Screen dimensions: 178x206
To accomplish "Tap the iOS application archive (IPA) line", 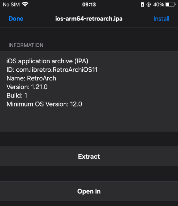I will click(47, 61).
